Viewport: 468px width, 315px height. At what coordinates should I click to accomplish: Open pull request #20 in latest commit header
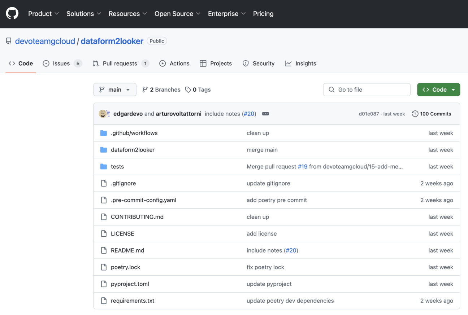tap(249, 114)
